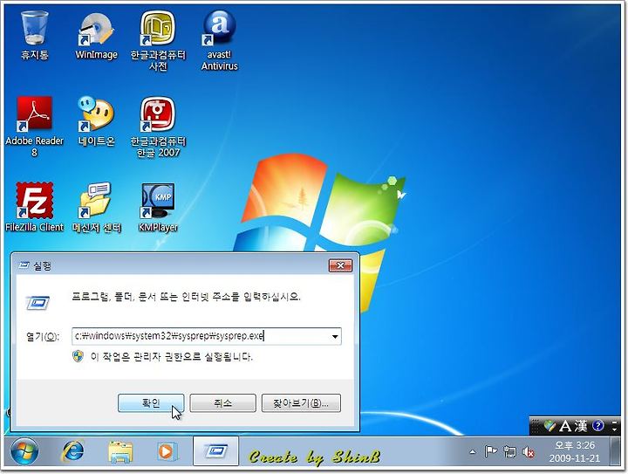628x474 pixels.
Task: Select the avast! Antivirus shortcut
Action: point(219,40)
